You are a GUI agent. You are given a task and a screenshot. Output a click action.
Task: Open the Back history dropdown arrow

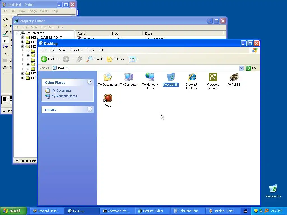(x=58, y=59)
